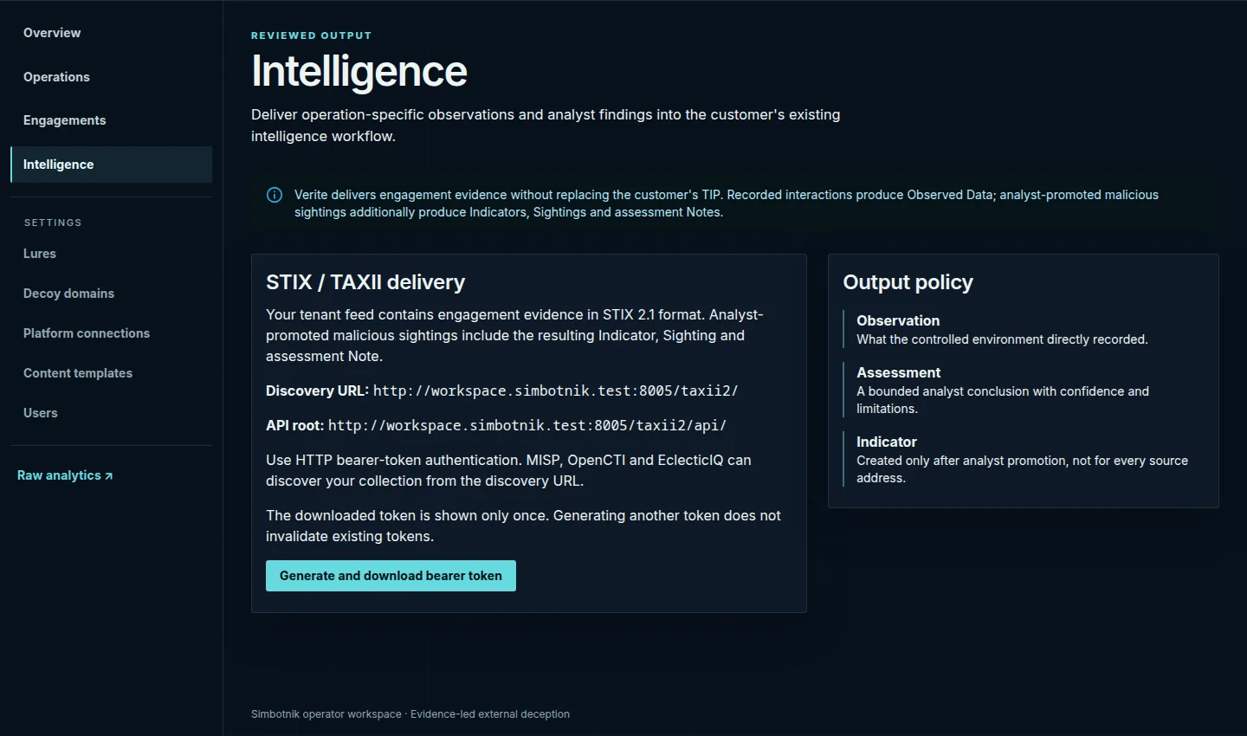Click the API root URL value
Screen dimensions: 1247x736
527,425
